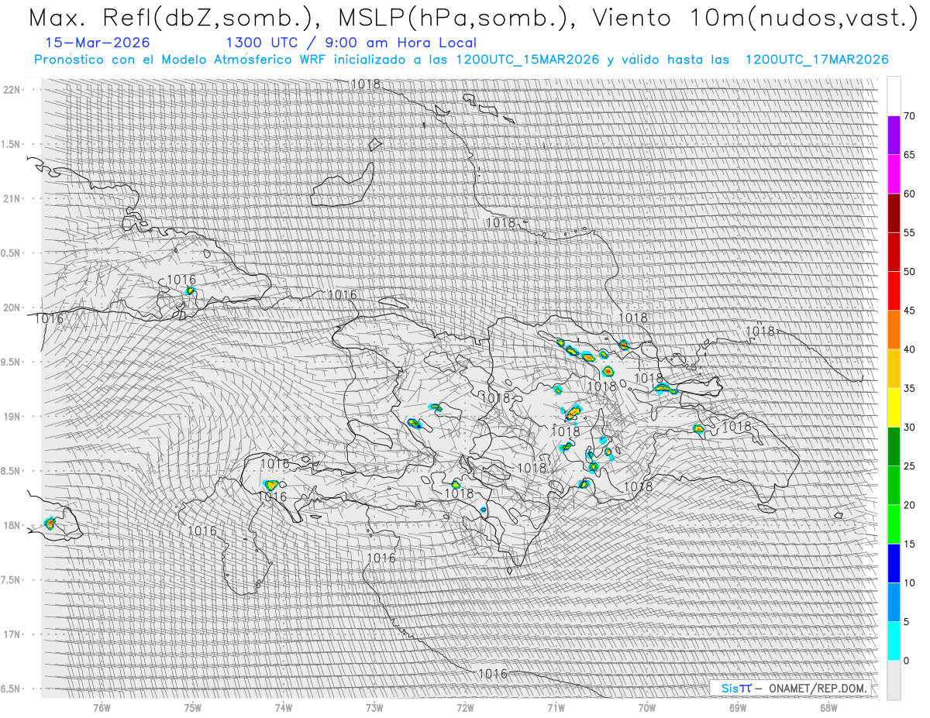Click the longitude axis label "76W"
The width and height of the screenshot is (930, 718).
coord(102,707)
